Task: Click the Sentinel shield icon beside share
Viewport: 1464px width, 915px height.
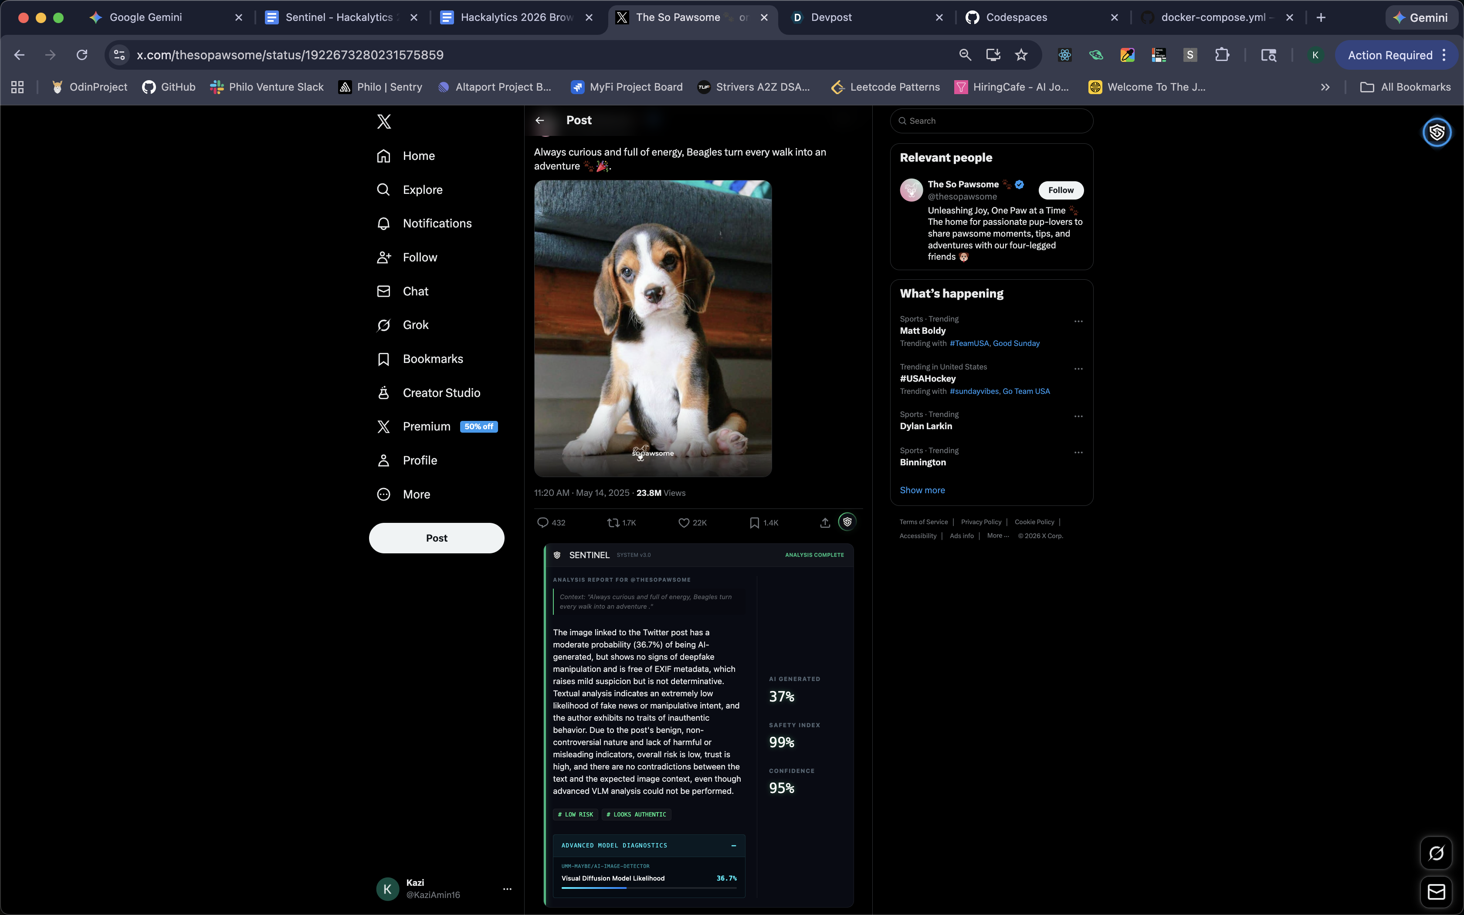Action: [847, 522]
